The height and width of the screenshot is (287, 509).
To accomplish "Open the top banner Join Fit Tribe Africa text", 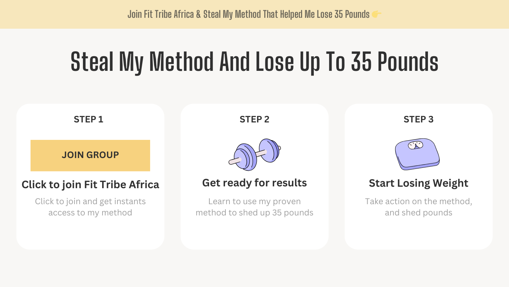I will tap(249, 15).
